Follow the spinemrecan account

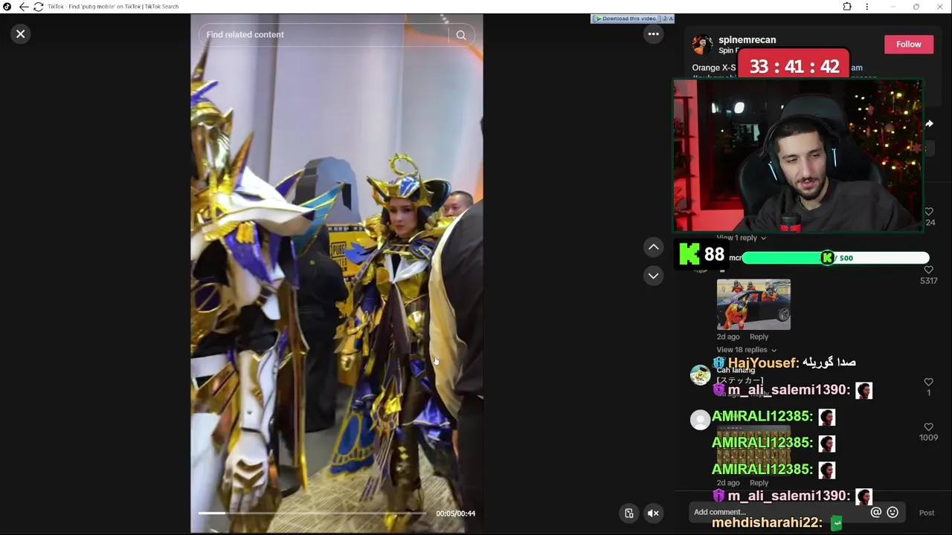point(908,45)
